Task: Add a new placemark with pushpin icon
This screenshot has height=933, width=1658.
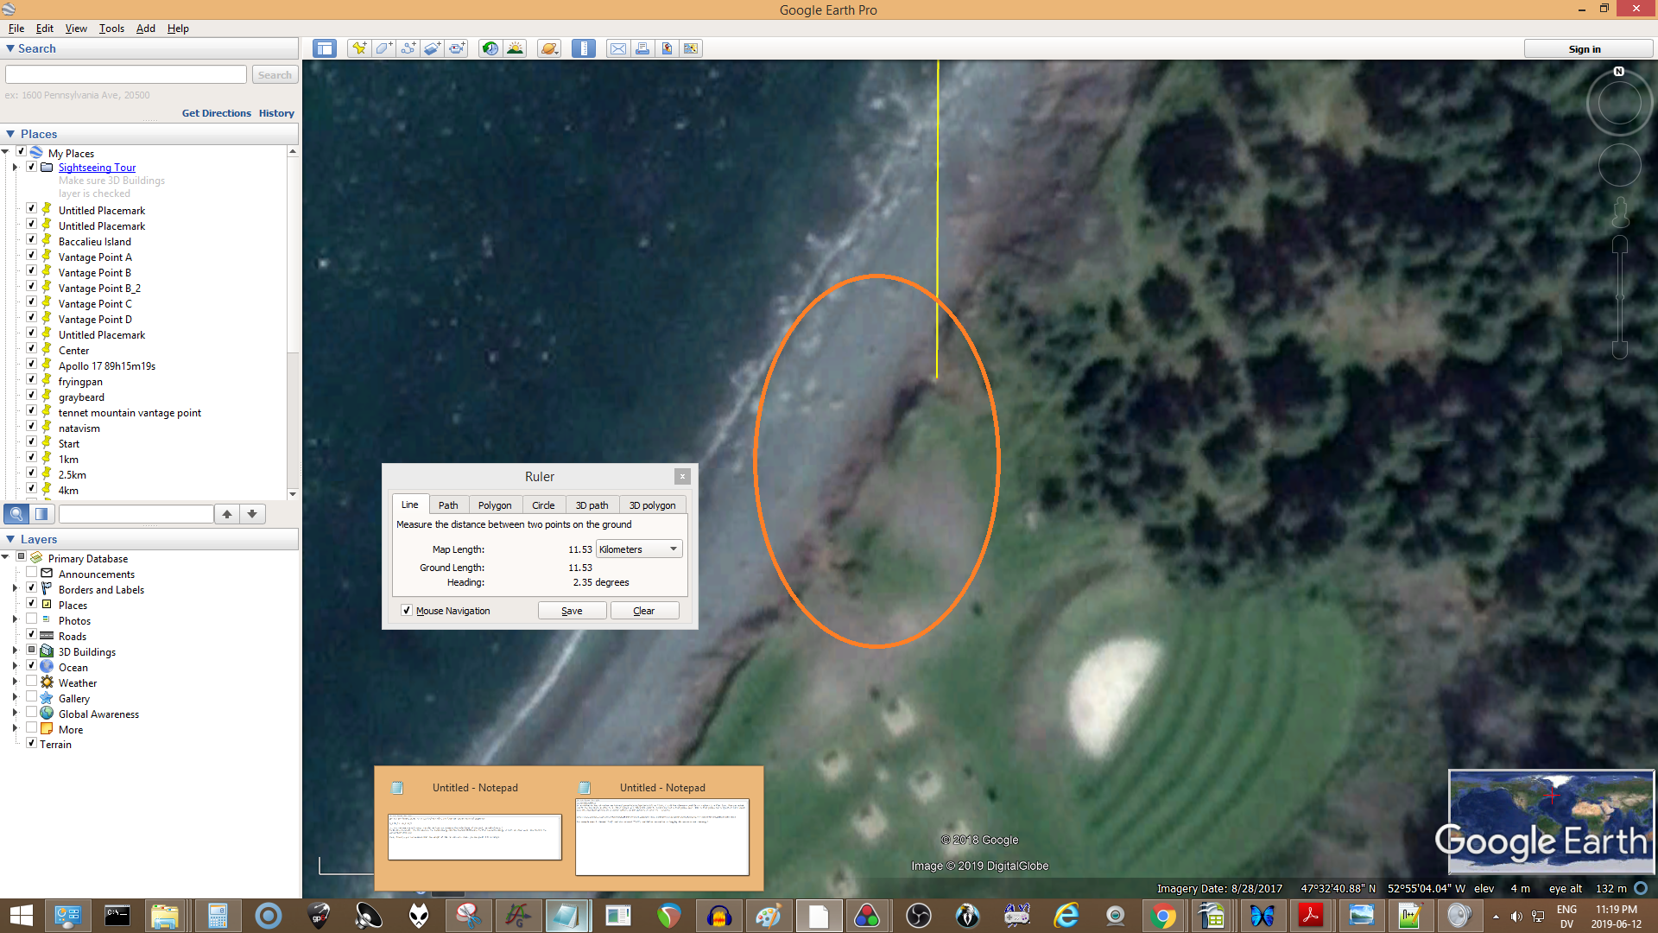Action: [358, 48]
